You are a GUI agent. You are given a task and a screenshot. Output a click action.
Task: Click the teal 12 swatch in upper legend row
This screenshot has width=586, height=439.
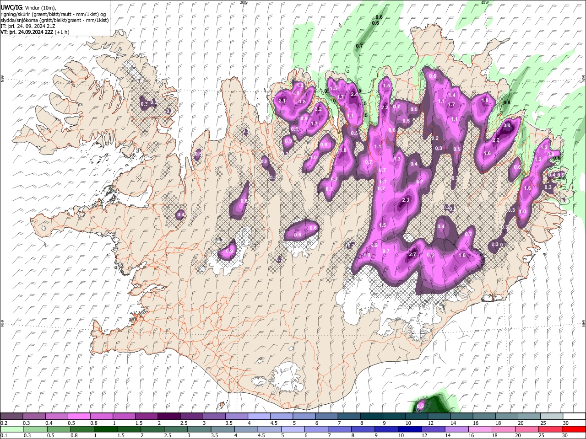439,417
